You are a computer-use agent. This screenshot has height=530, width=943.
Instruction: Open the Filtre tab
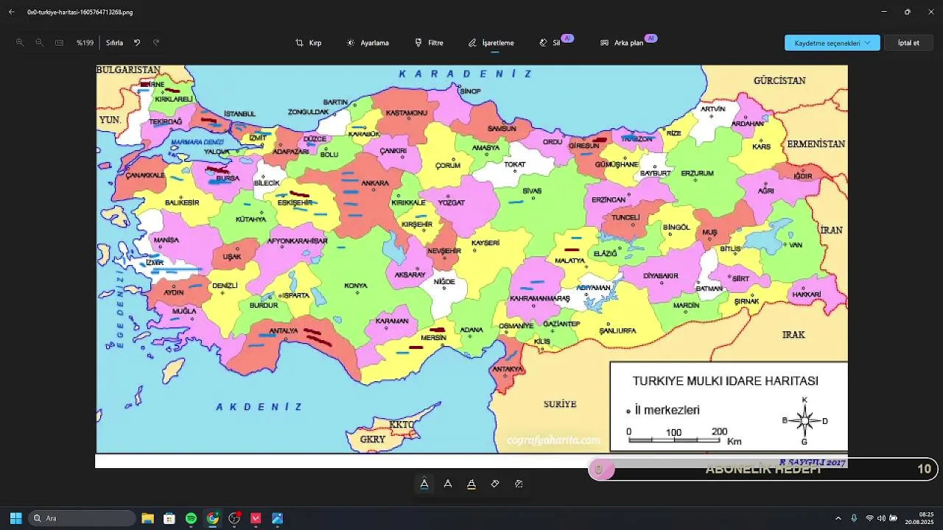pyautogui.click(x=429, y=43)
